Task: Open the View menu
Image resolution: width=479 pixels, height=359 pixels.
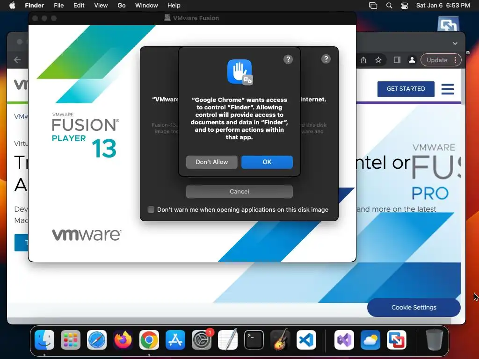Action: pyautogui.click(x=101, y=5)
